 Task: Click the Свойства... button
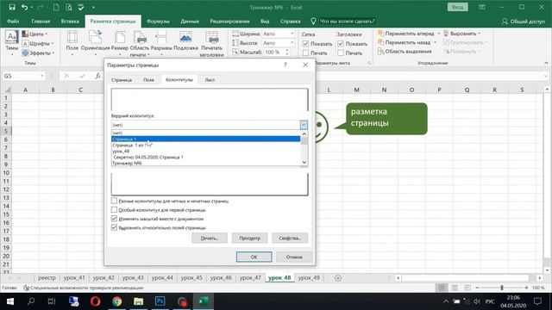click(290, 238)
